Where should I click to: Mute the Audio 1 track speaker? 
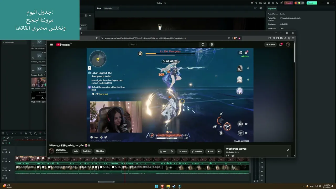coord(6,178)
